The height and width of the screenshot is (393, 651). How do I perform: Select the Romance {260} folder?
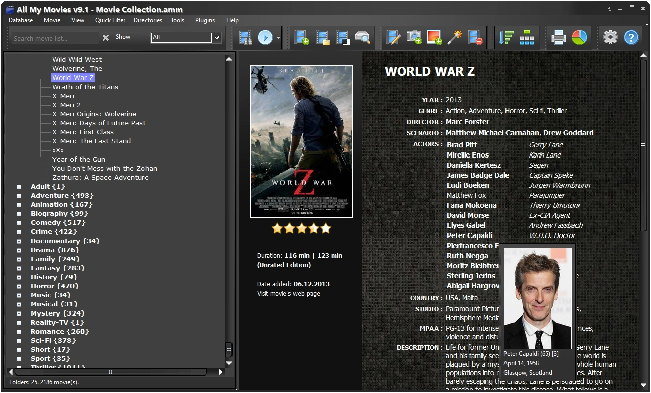59,331
